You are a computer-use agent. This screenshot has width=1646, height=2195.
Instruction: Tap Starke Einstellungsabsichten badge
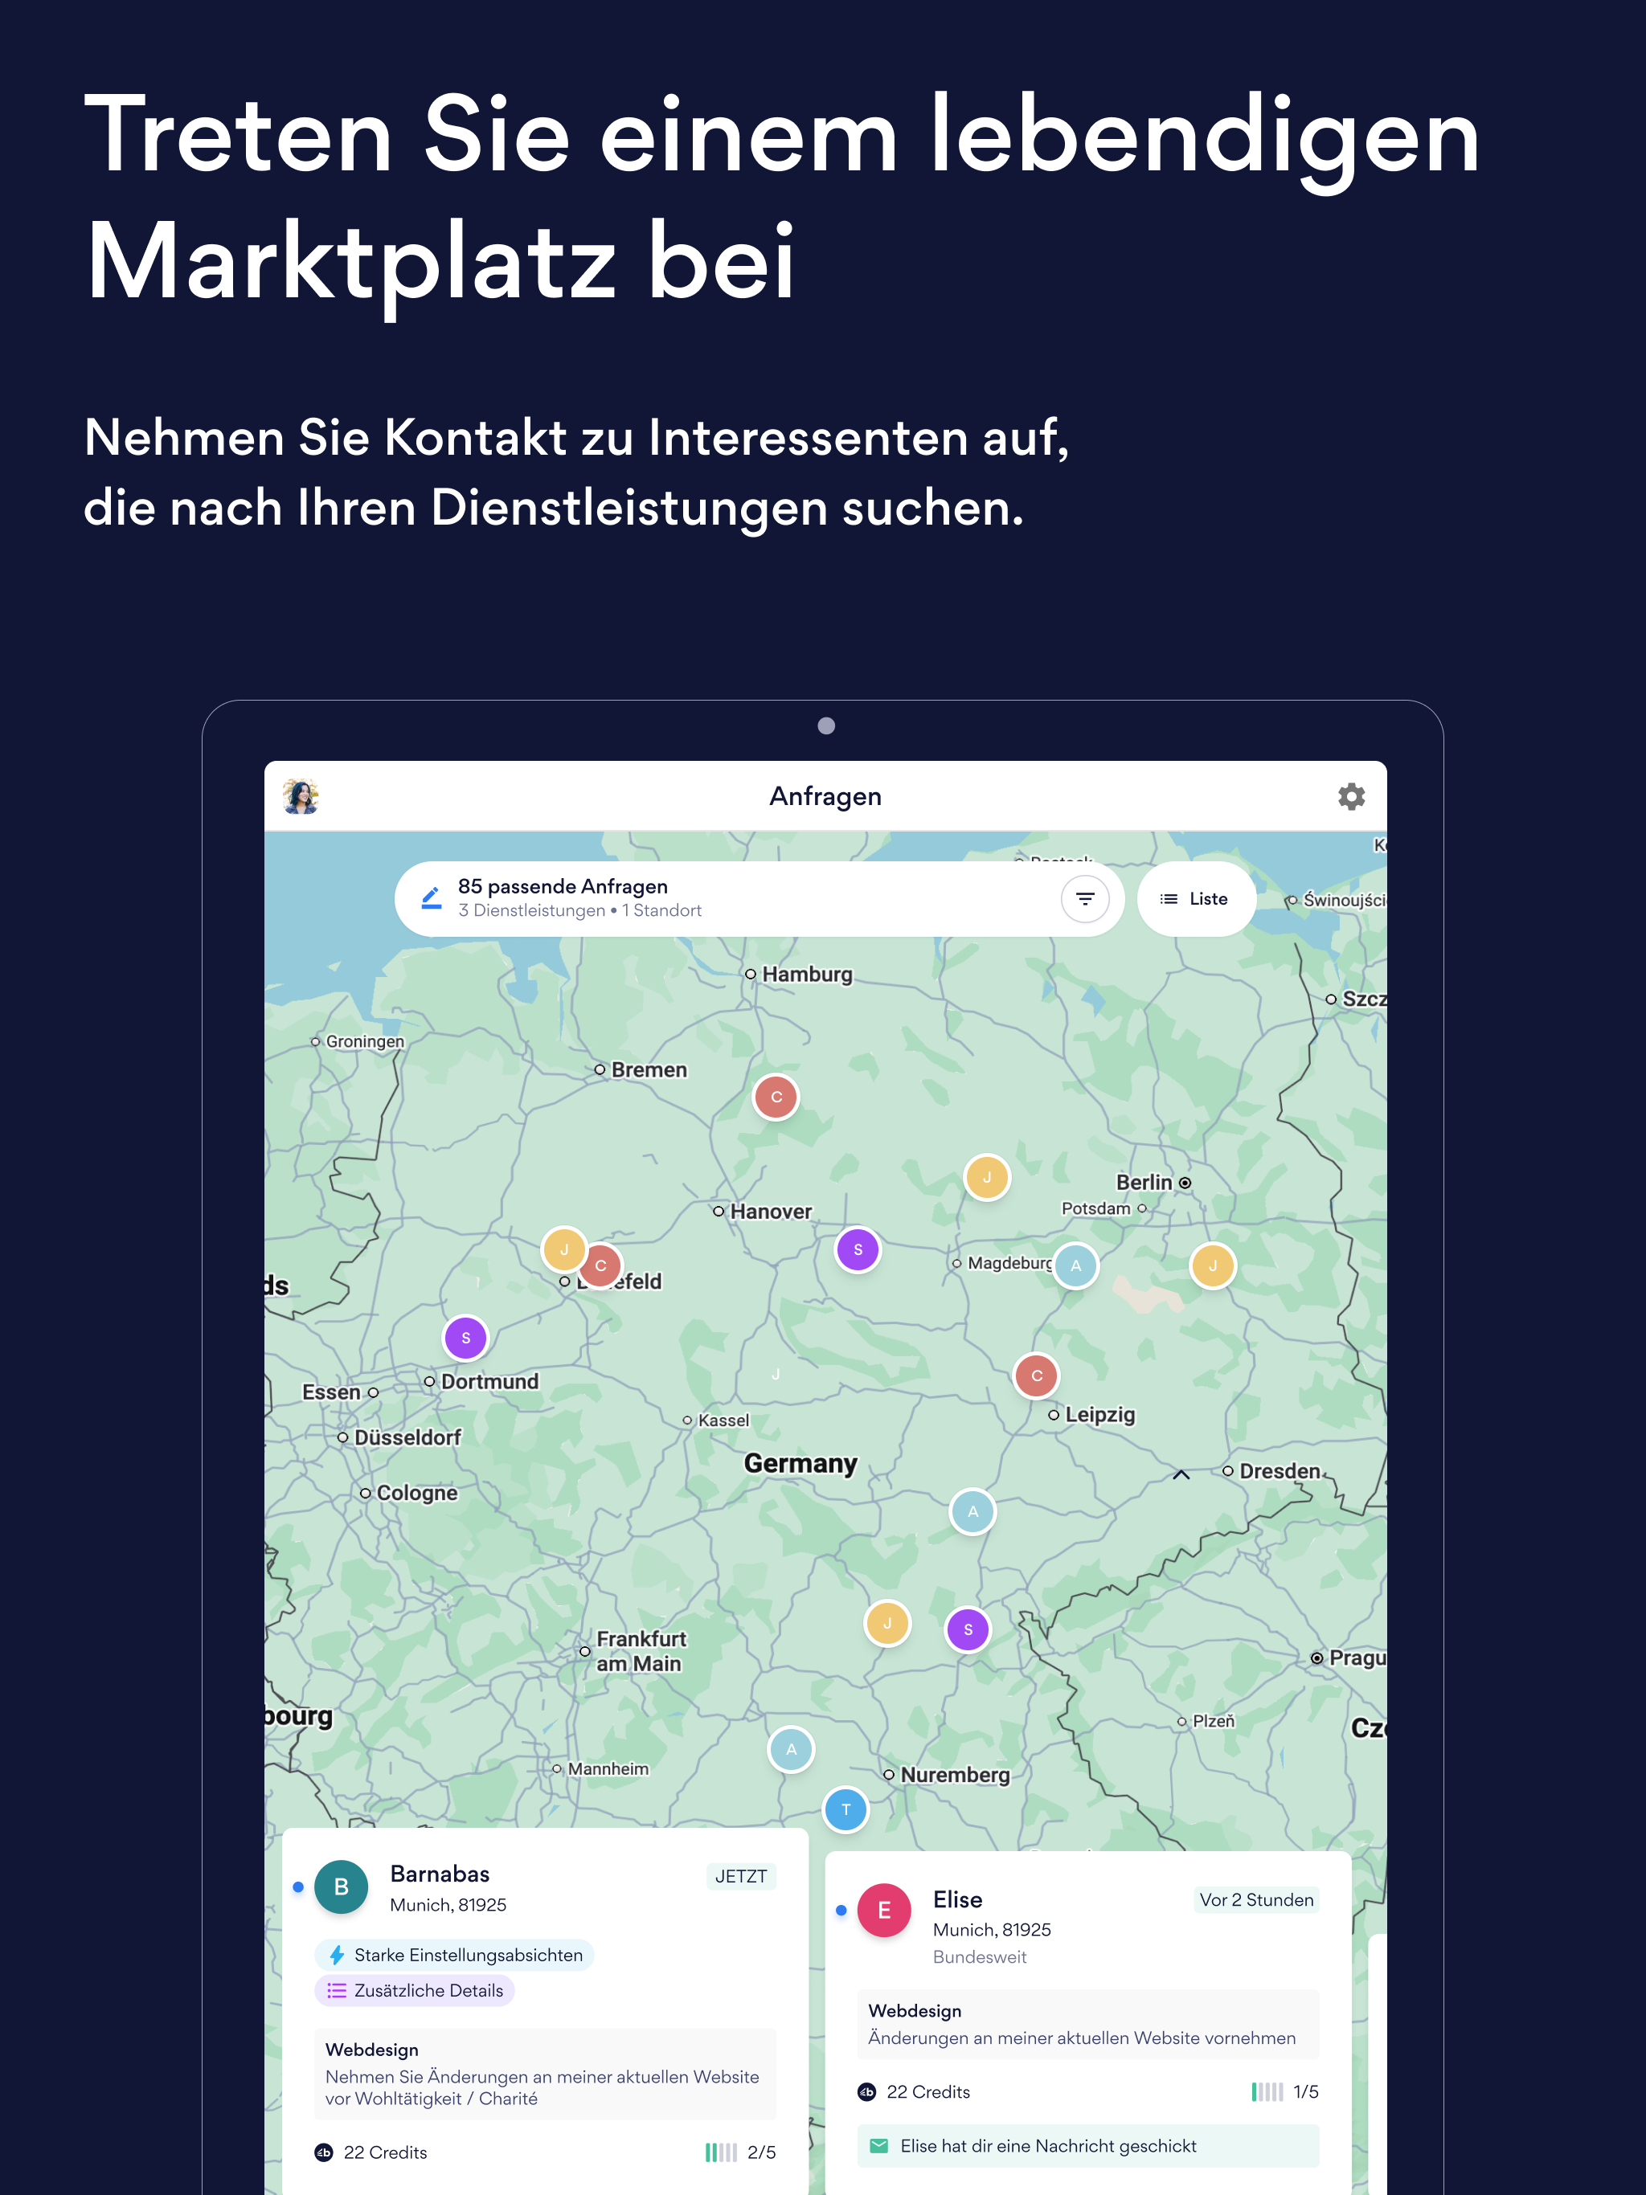455,1955
